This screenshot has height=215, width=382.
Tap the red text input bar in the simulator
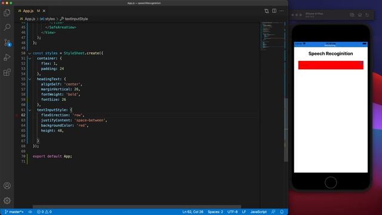[331, 65]
